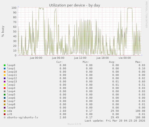Select the 'loop5' legend label
This screenshot has width=149, height=127.
[x=11, y=95]
